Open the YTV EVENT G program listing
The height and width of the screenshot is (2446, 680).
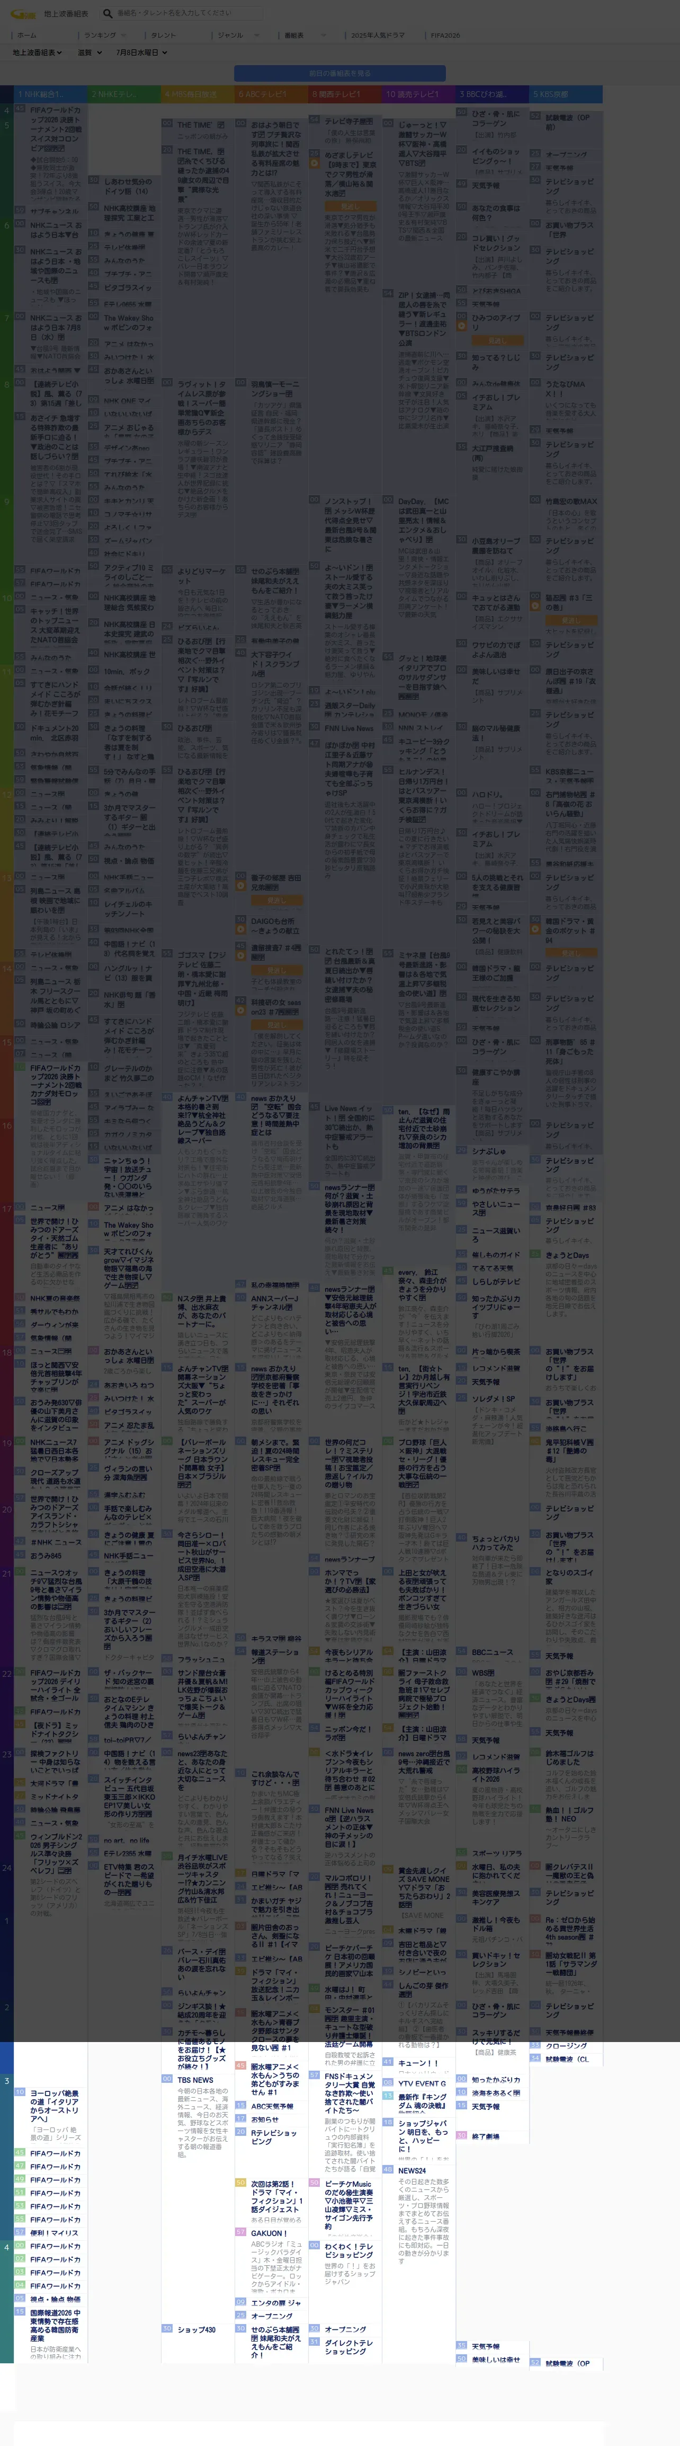(422, 2083)
